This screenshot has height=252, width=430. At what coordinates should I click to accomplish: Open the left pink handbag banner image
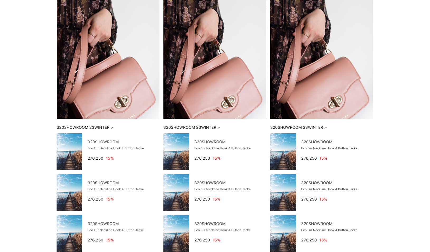(x=108, y=59)
